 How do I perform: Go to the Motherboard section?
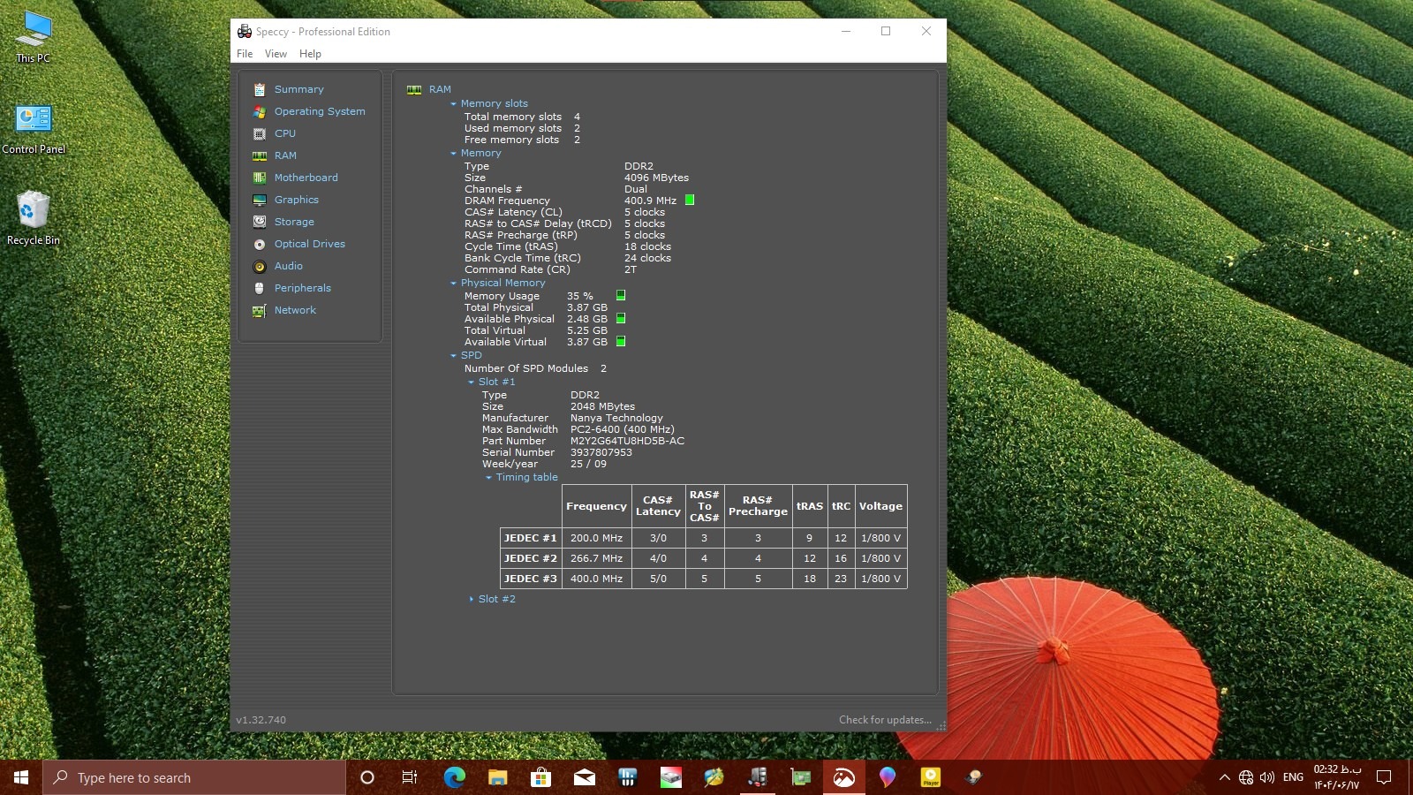[x=306, y=178]
